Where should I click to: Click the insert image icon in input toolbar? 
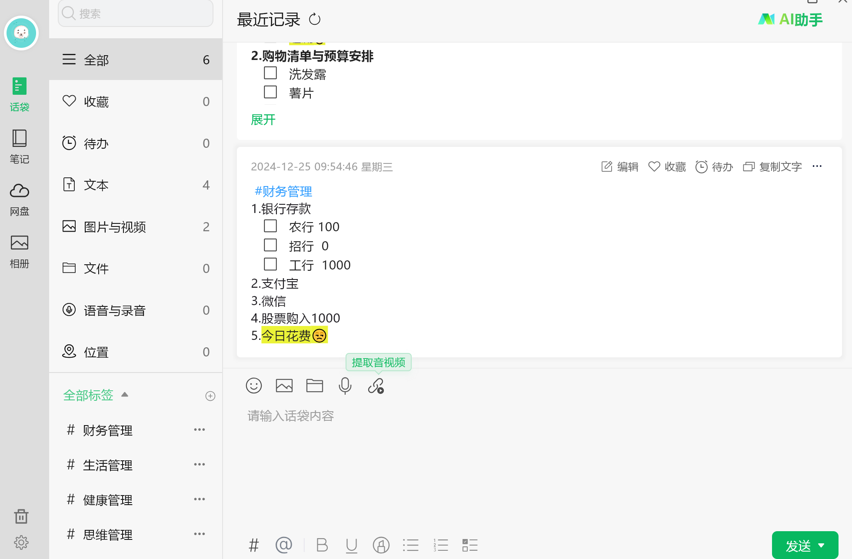284,386
